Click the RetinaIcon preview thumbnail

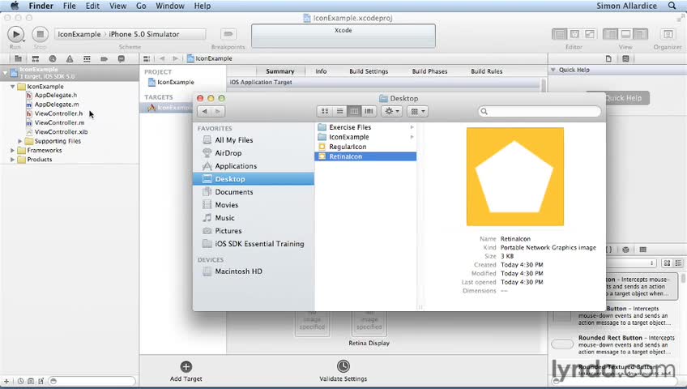pos(515,177)
